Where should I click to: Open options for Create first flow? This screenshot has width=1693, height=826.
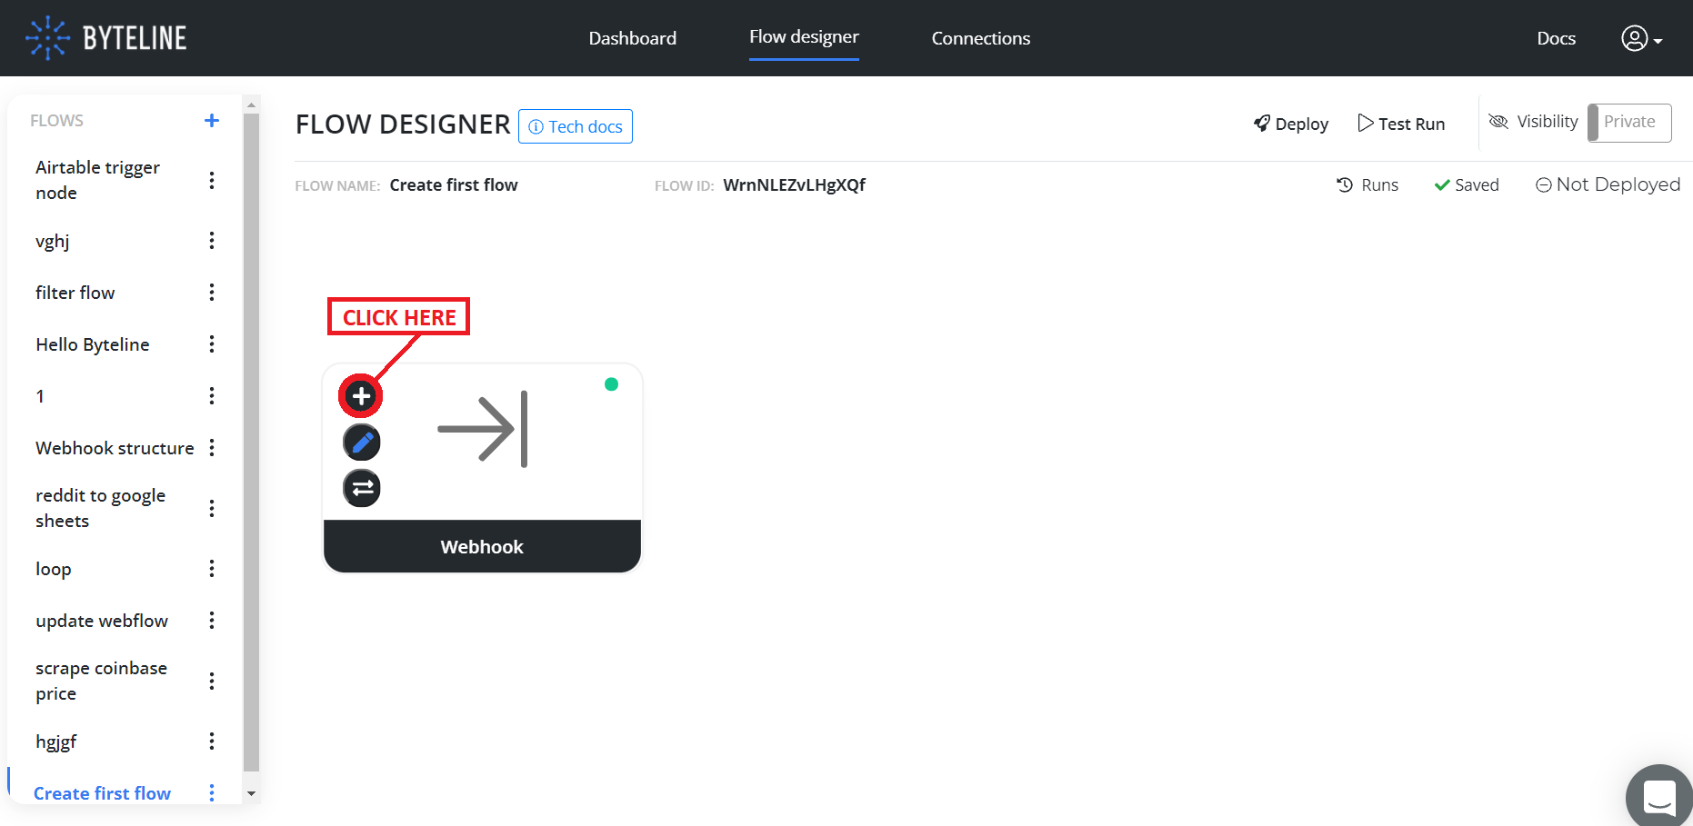tap(212, 793)
